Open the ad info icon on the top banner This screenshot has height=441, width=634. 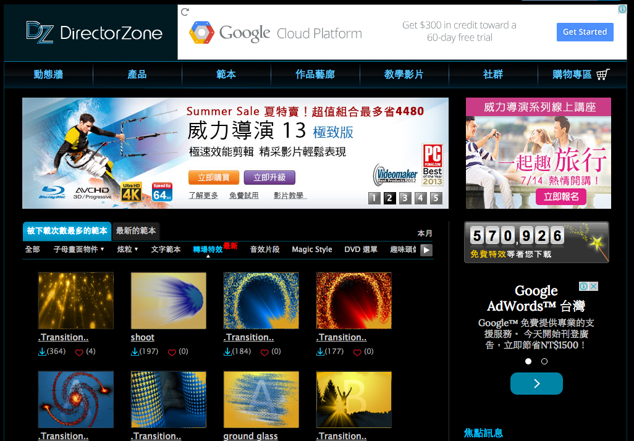622,9
